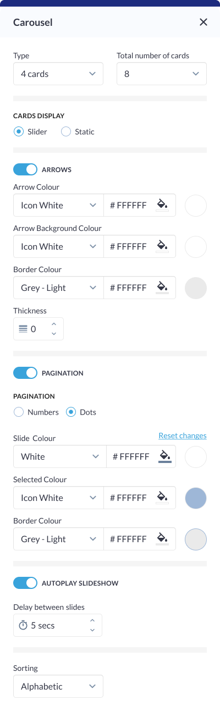Click the paint bucket icon for Selected Colour
220x711 pixels.
[x=162, y=498]
